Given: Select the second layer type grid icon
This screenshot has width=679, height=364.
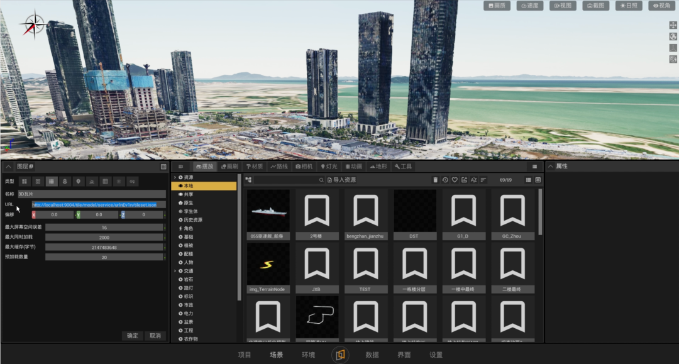Looking at the screenshot, I should (x=38, y=181).
